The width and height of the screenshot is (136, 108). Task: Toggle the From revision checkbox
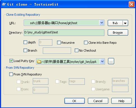coord(18,89)
